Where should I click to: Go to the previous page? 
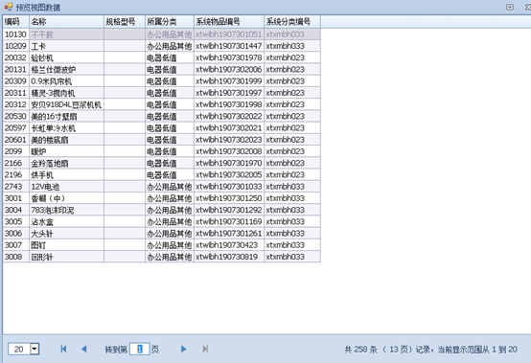[x=84, y=349]
